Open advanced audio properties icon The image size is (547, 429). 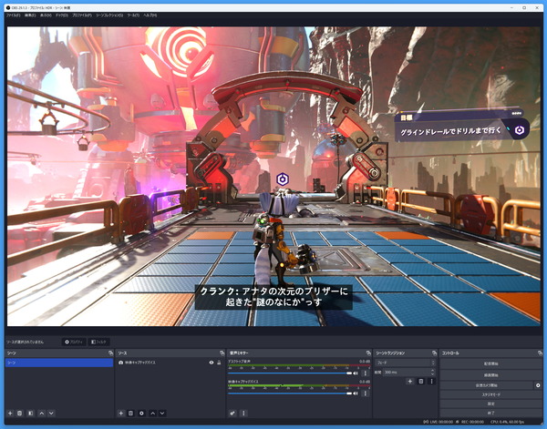click(232, 414)
